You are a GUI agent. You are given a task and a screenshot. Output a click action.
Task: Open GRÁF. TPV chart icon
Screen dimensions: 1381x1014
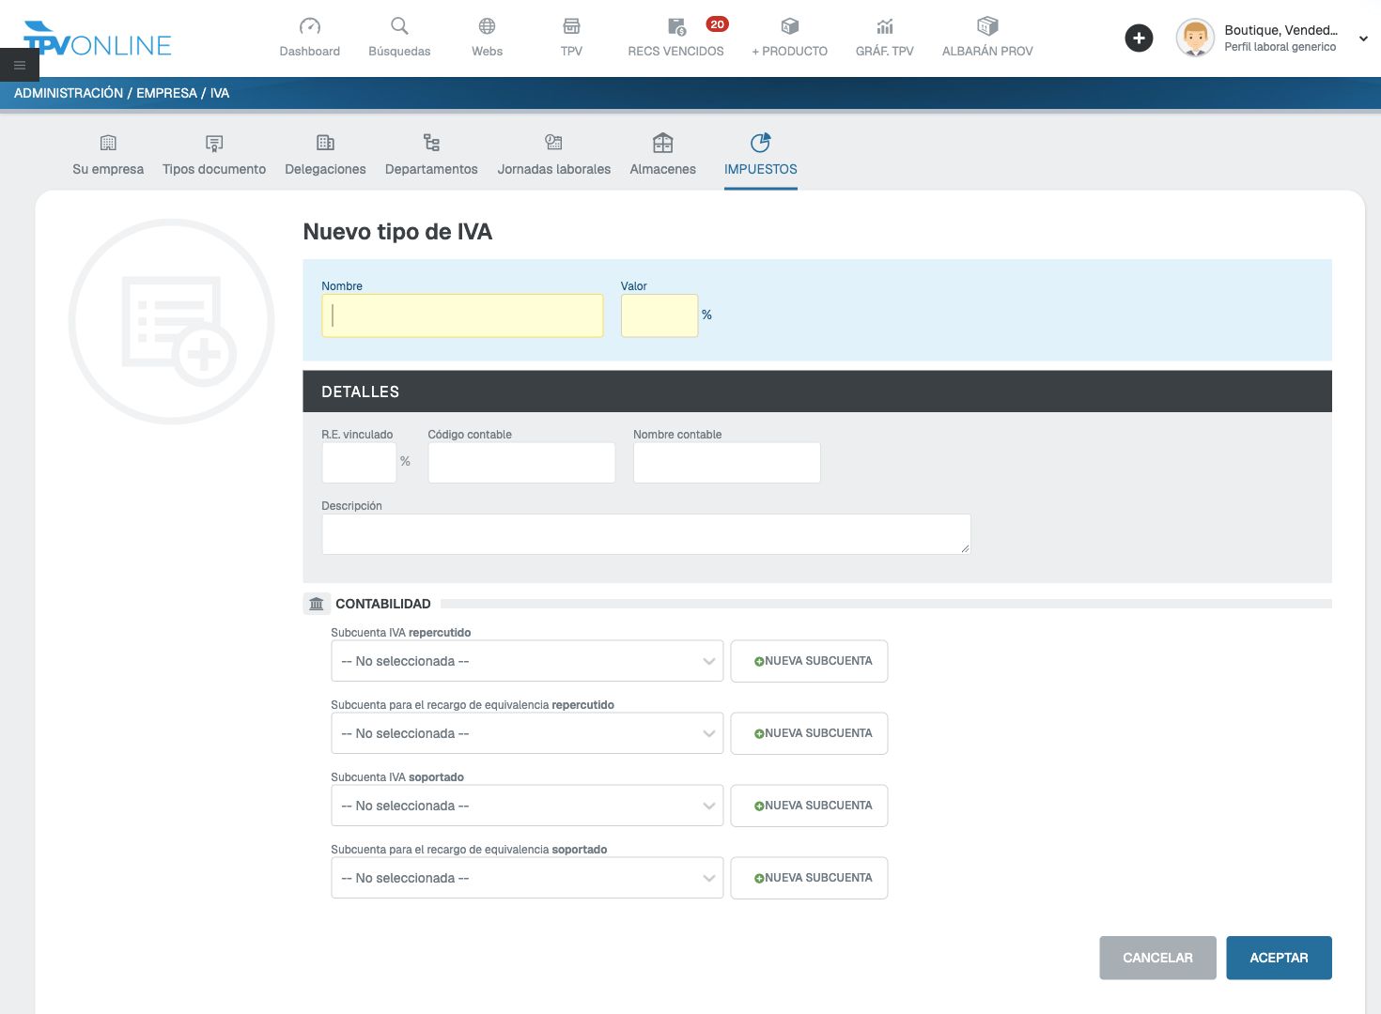(x=884, y=26)
